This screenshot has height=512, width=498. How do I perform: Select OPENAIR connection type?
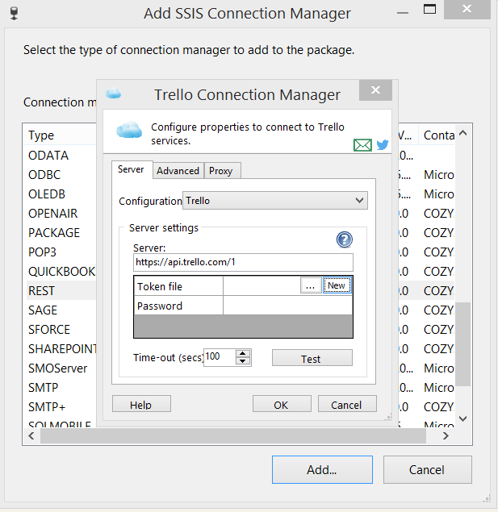tap(53, 213)
